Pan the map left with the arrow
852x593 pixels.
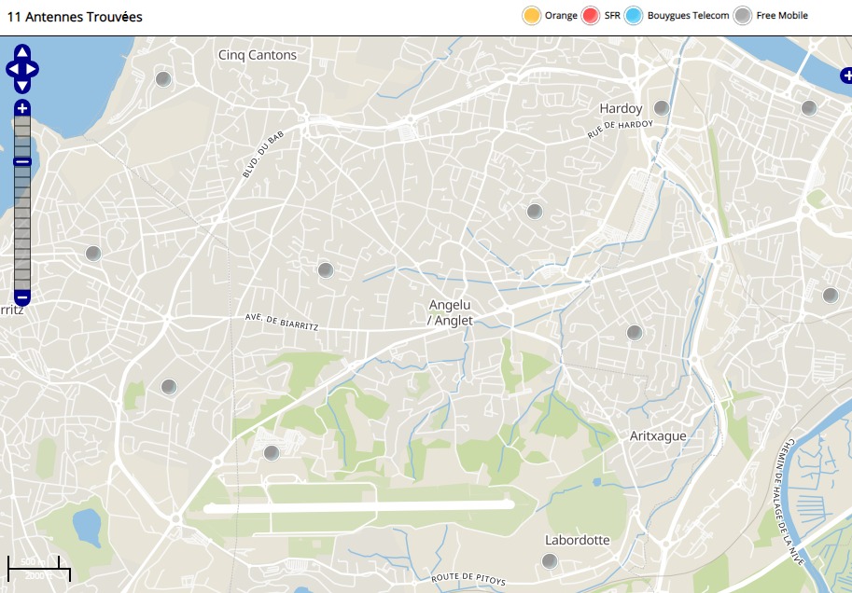[x=11, y=69]
